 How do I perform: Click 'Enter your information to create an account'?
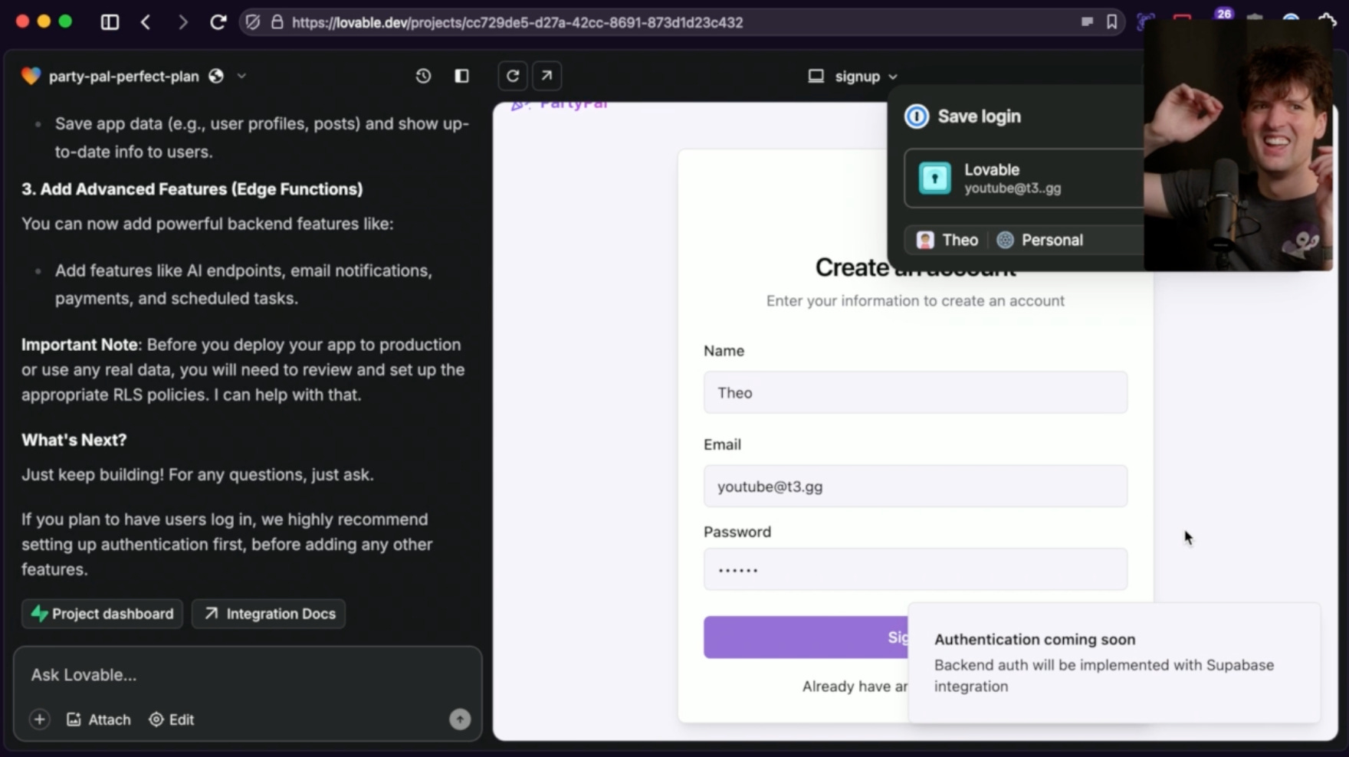(915, 301)
